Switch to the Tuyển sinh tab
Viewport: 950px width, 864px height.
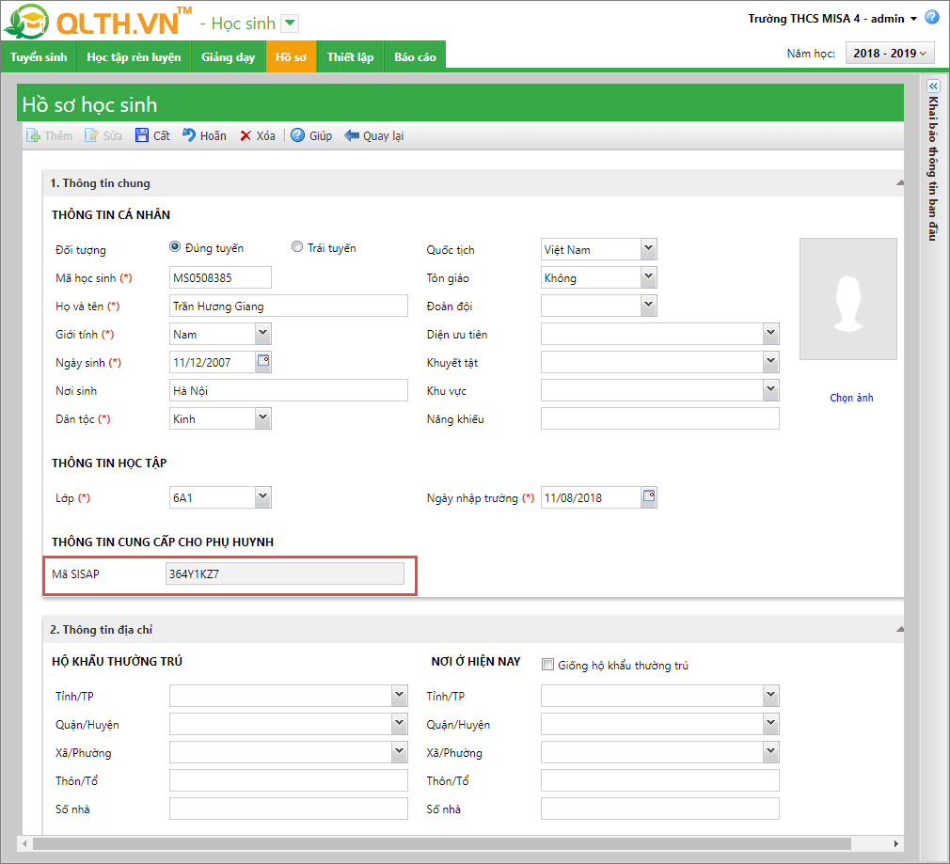(x=39, y=57)
